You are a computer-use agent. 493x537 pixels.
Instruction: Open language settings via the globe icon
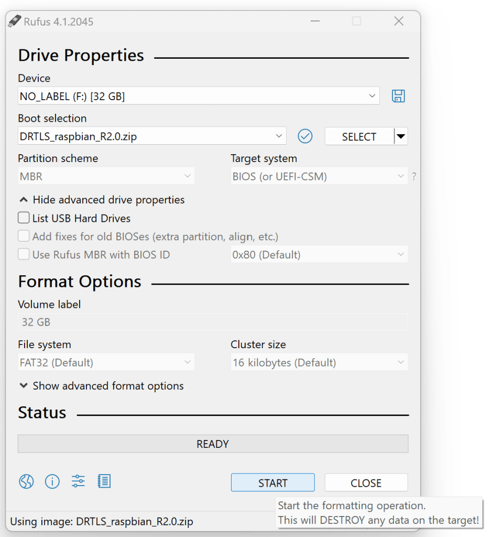[26, 481]
